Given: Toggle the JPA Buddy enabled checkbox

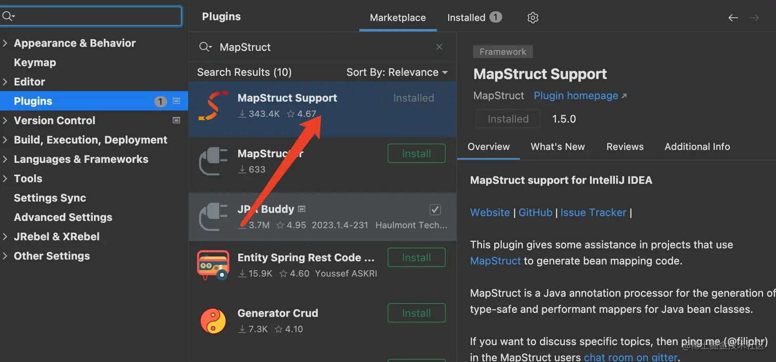Looking at the screenshot, I should point(435,209).
